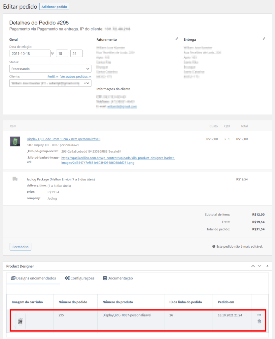Open the Status dropdown showing Processando
The height and width of the screenshot is (339, 275).
50,69
